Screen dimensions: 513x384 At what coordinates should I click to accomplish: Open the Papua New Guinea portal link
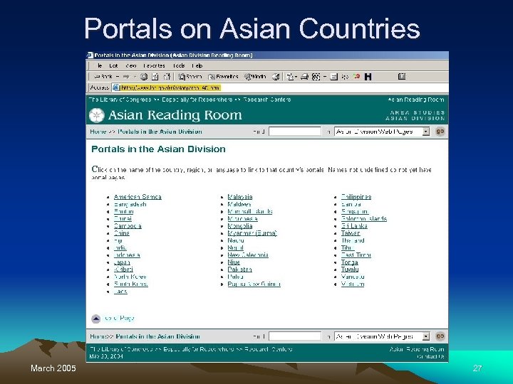[x=254, y=284]
